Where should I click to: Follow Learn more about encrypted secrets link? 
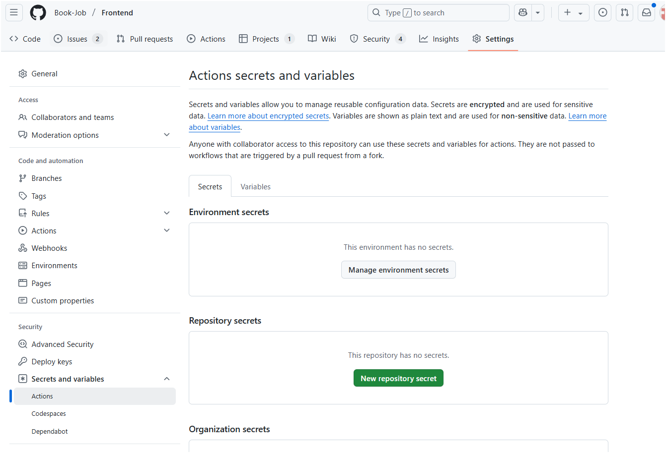pyautogui.click(x=268, y=116)
